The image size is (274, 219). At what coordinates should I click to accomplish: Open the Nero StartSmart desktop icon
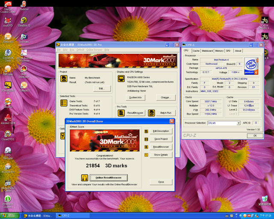(x=24, y=71)
